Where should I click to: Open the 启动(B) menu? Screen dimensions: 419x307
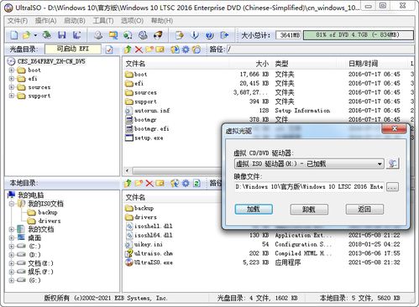click(75, 21)
